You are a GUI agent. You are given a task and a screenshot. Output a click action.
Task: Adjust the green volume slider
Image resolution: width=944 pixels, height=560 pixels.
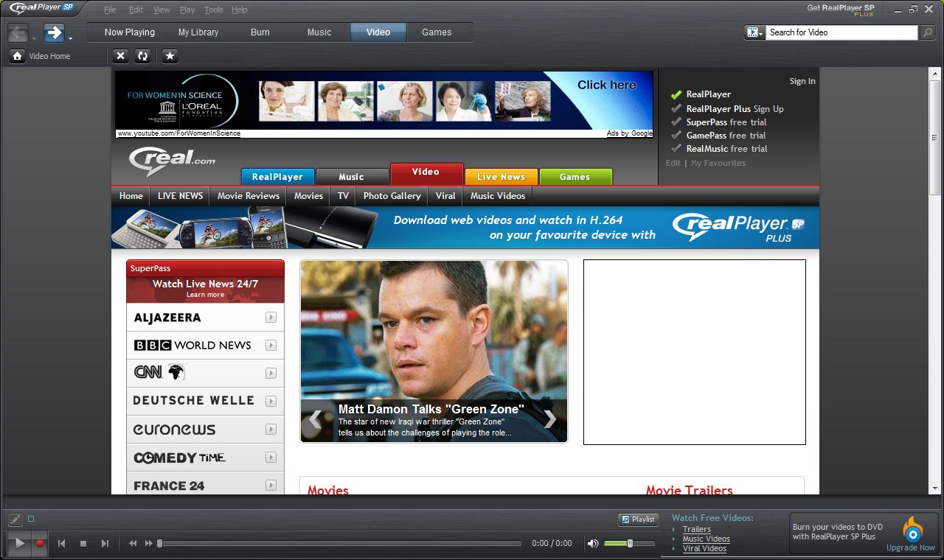(629, 543)
